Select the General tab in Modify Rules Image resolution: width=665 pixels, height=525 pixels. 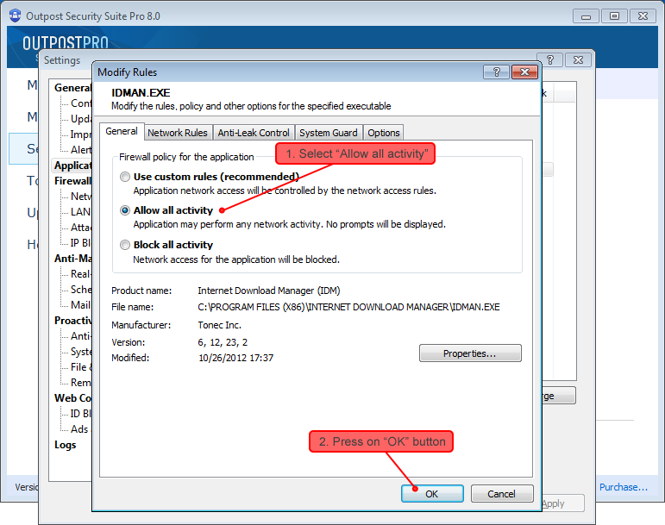[x=122, y=131]
